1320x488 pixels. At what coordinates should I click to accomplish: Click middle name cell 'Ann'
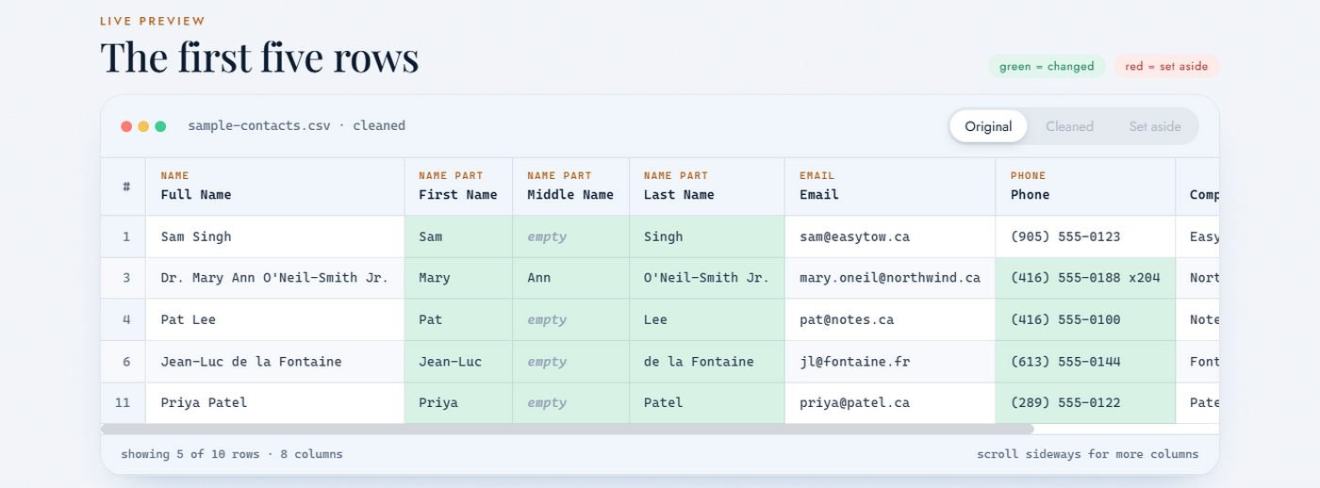[570, 278]
